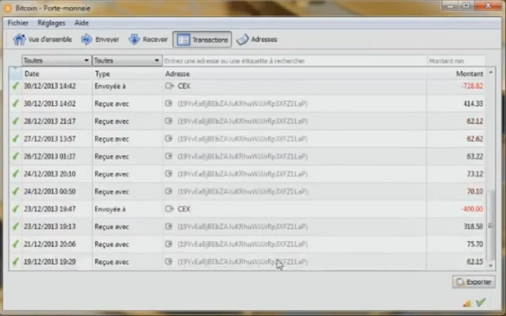
Task: Click the Exporter button
Action: 473,282
